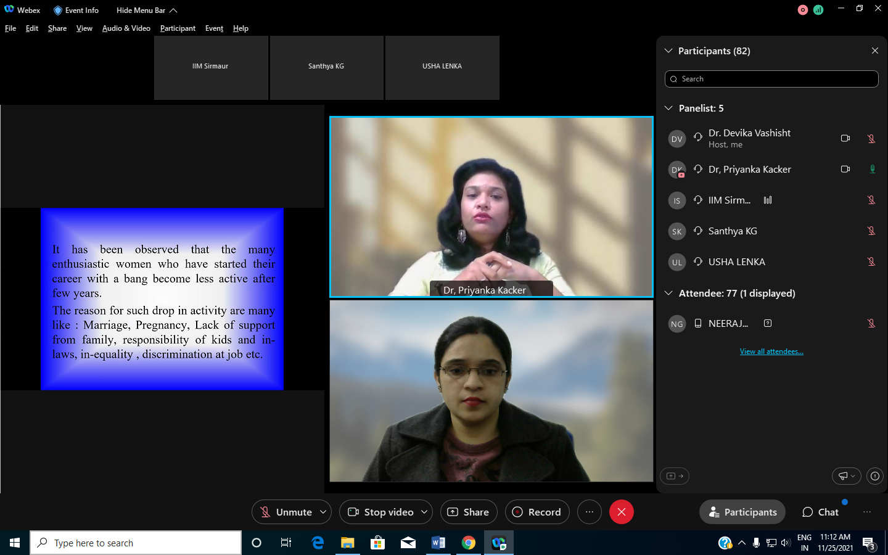Show hidden system tray icons arrow
The width and height of the screenshot is (888, 555).
[x=742, y=543]
